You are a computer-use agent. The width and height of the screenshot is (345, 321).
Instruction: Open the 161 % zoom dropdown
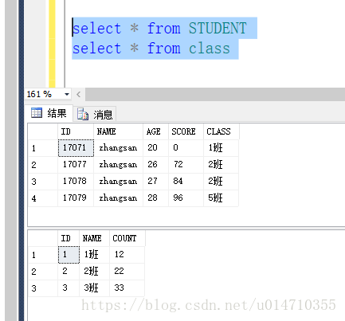click(67, 94)
